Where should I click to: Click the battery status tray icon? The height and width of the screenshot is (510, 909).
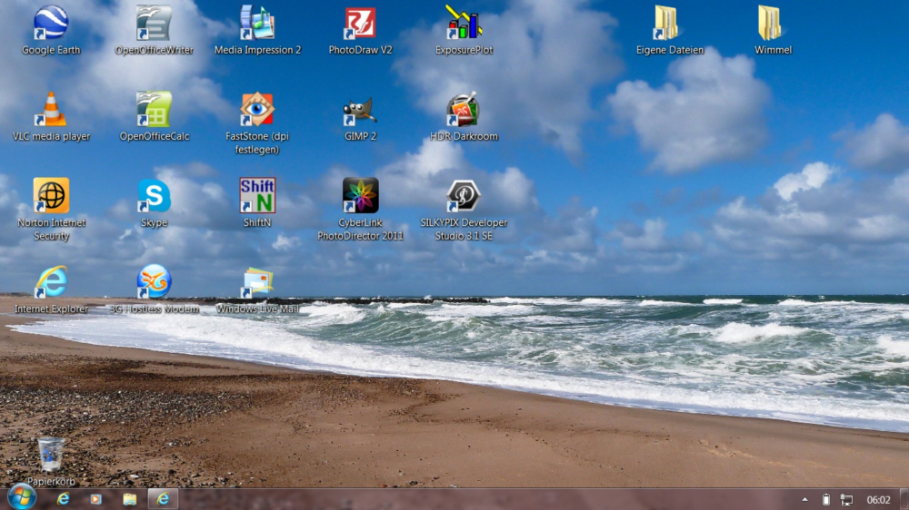tap(826, 499)
